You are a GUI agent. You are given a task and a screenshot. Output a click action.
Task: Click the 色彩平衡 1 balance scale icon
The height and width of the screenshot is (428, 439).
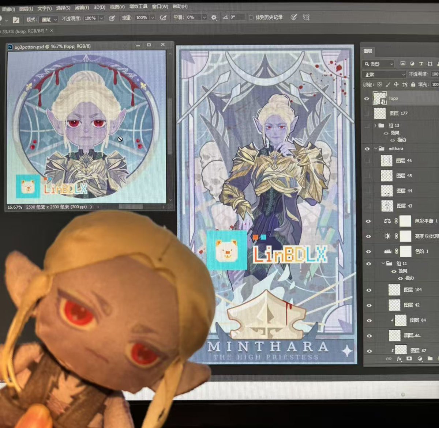(x=387, y=221)
